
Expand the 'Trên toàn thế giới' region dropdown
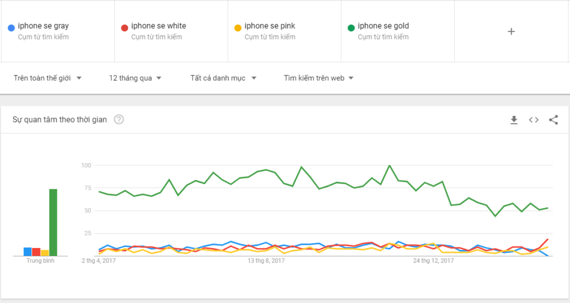click(x=48, y=78)
